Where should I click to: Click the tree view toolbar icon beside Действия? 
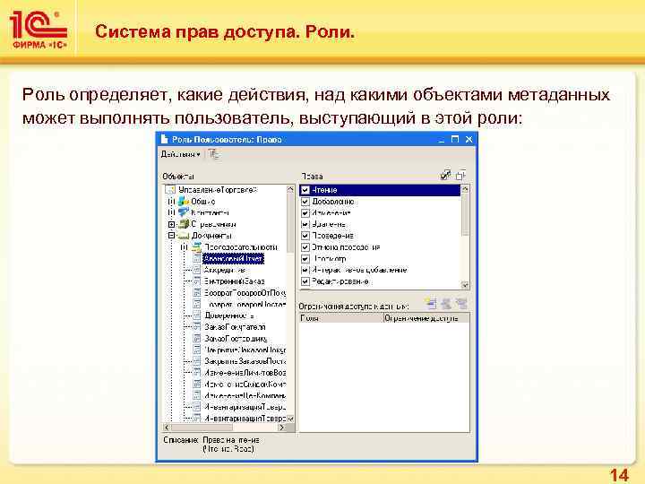[214, 154]
